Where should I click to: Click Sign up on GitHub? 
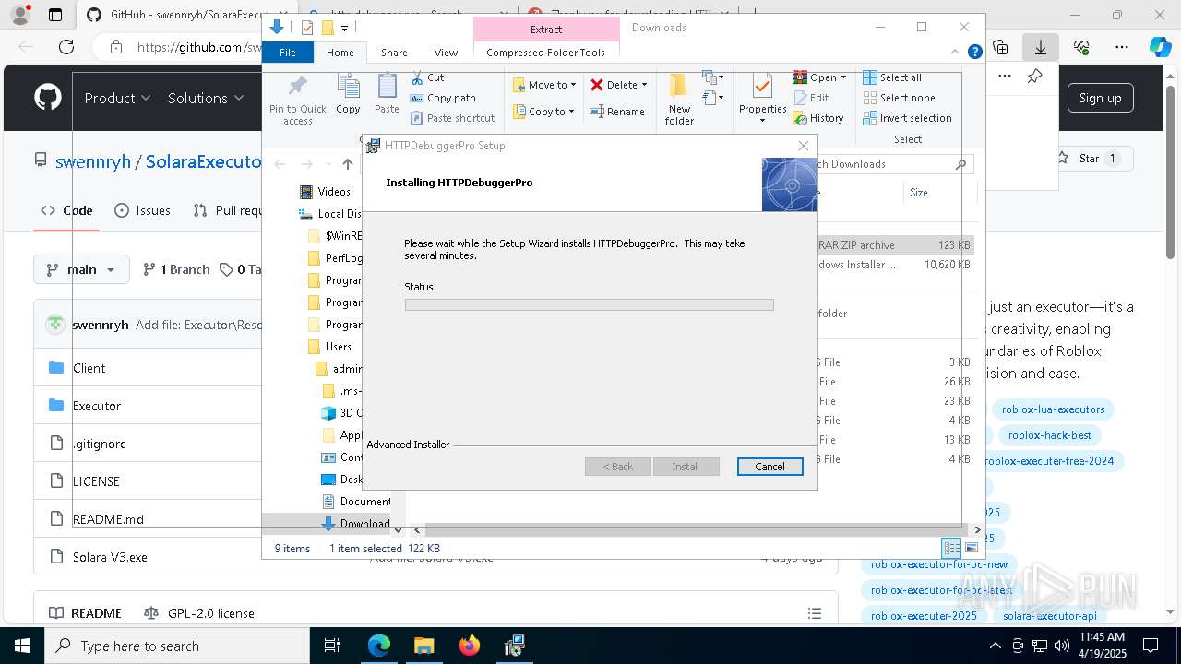pos(1100,98)
